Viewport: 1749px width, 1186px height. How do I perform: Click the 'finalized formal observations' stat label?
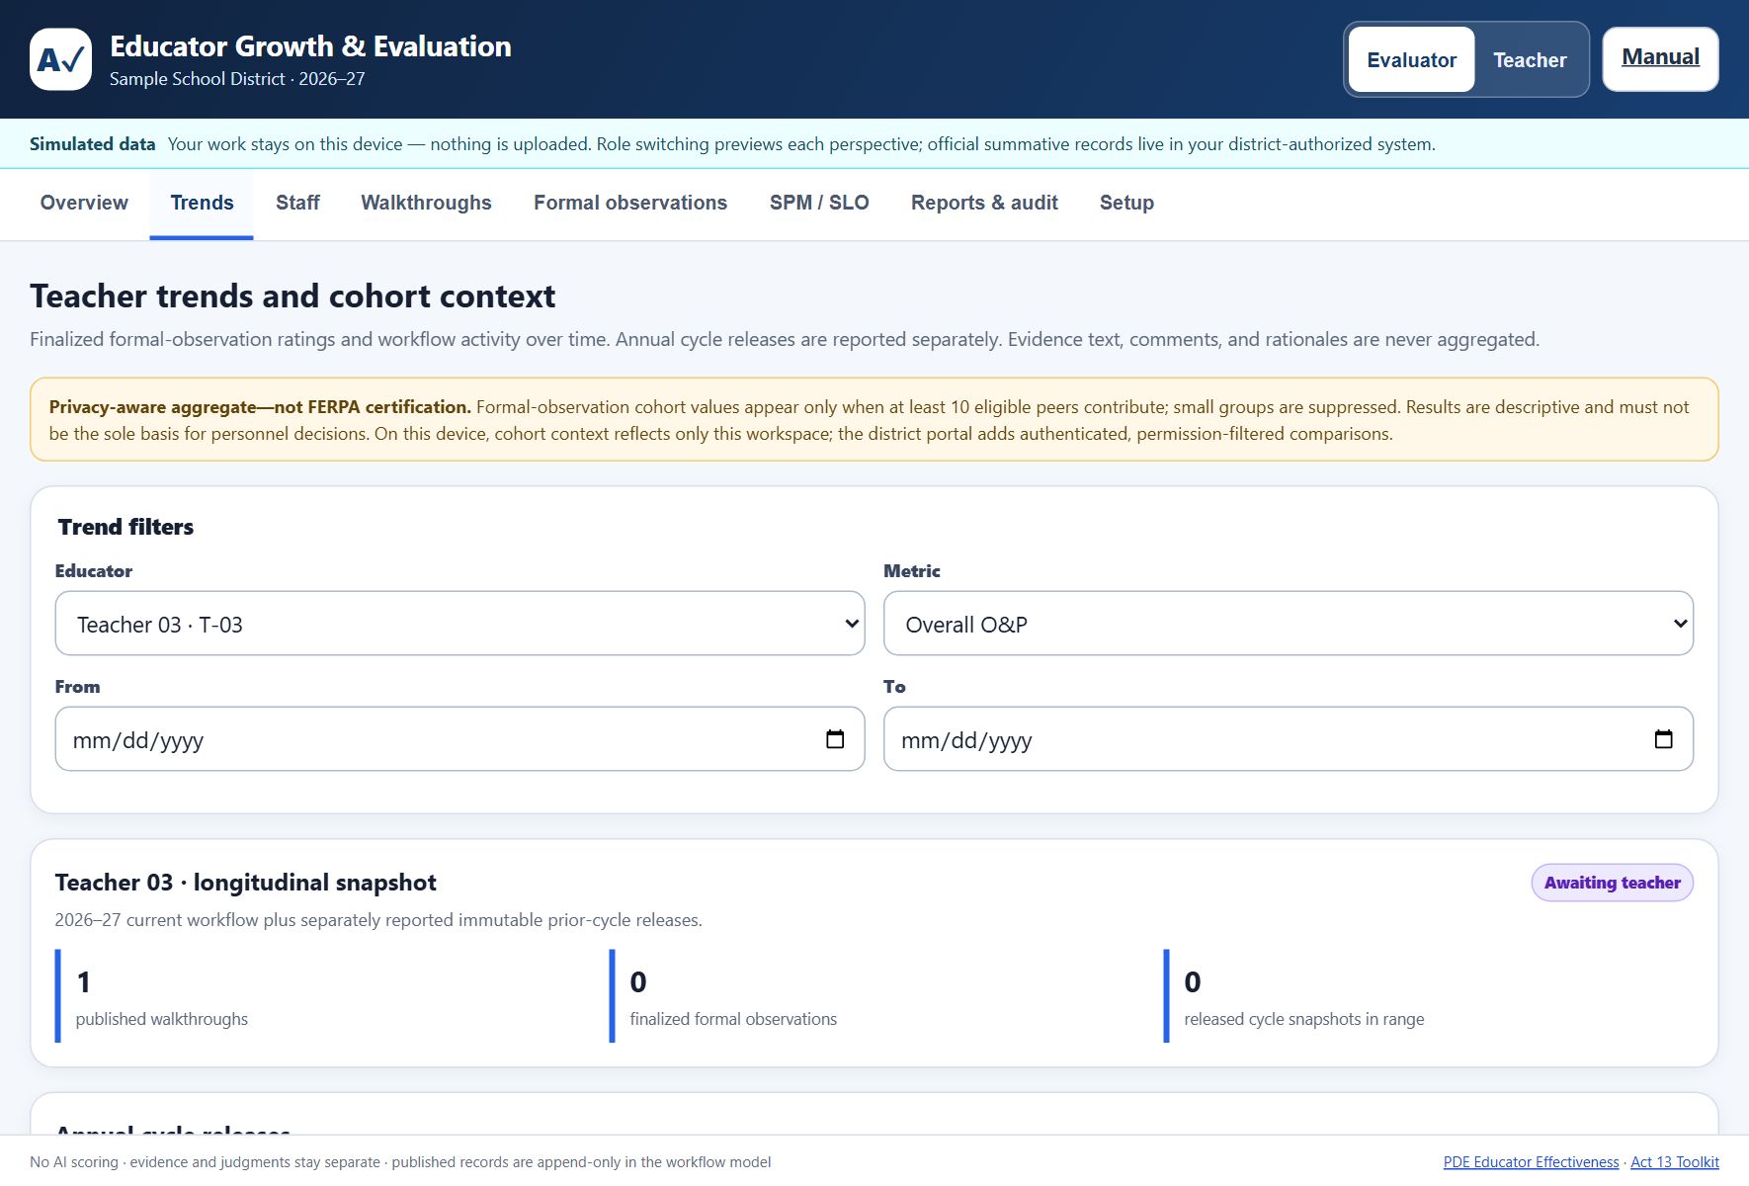coord(733,1019)
